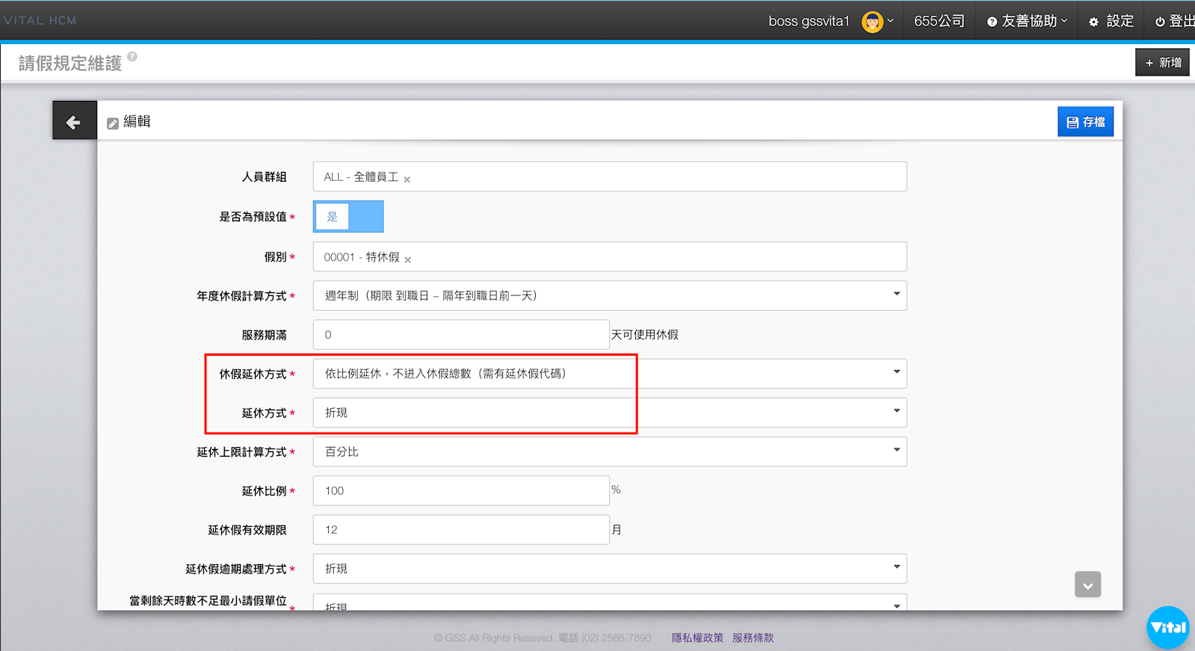Click the 延休假有效期限 input field
The width and height of the screenshot is (1195, 651).
(x=460, y=530)
